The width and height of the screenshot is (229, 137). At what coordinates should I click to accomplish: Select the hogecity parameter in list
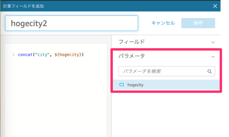[166, 85]
